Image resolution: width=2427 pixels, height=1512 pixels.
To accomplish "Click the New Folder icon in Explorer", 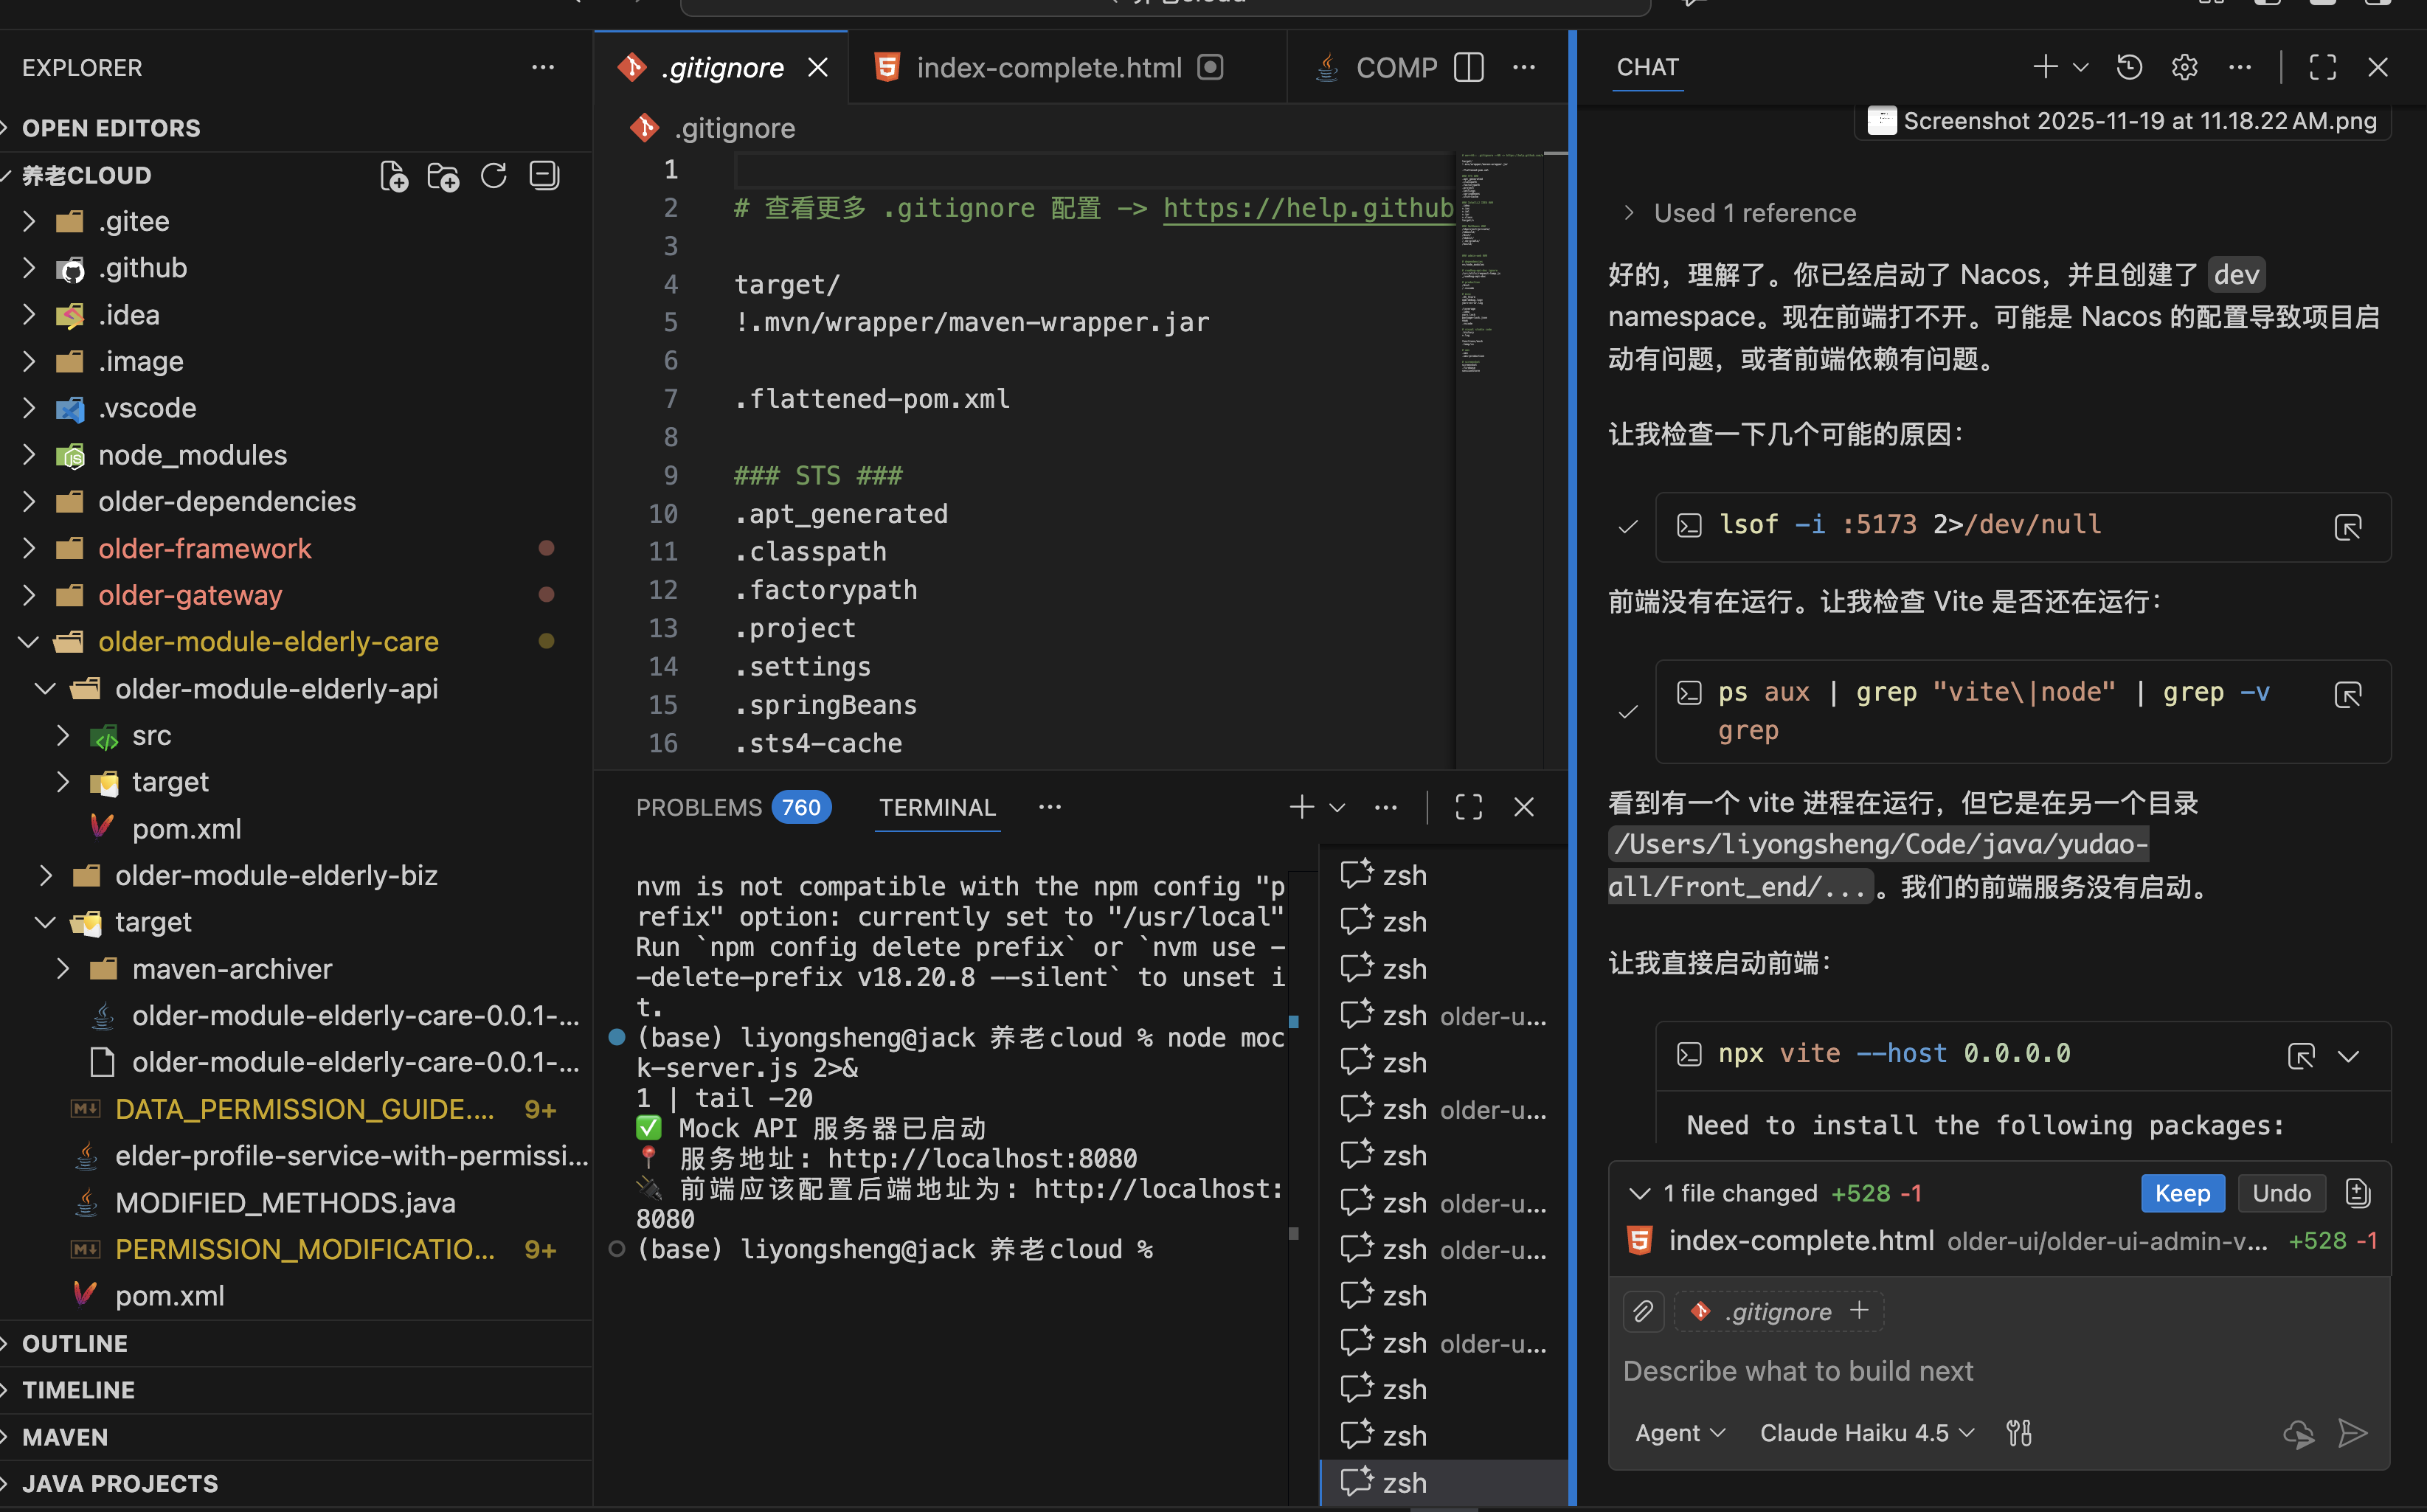I will pos(443,176).
